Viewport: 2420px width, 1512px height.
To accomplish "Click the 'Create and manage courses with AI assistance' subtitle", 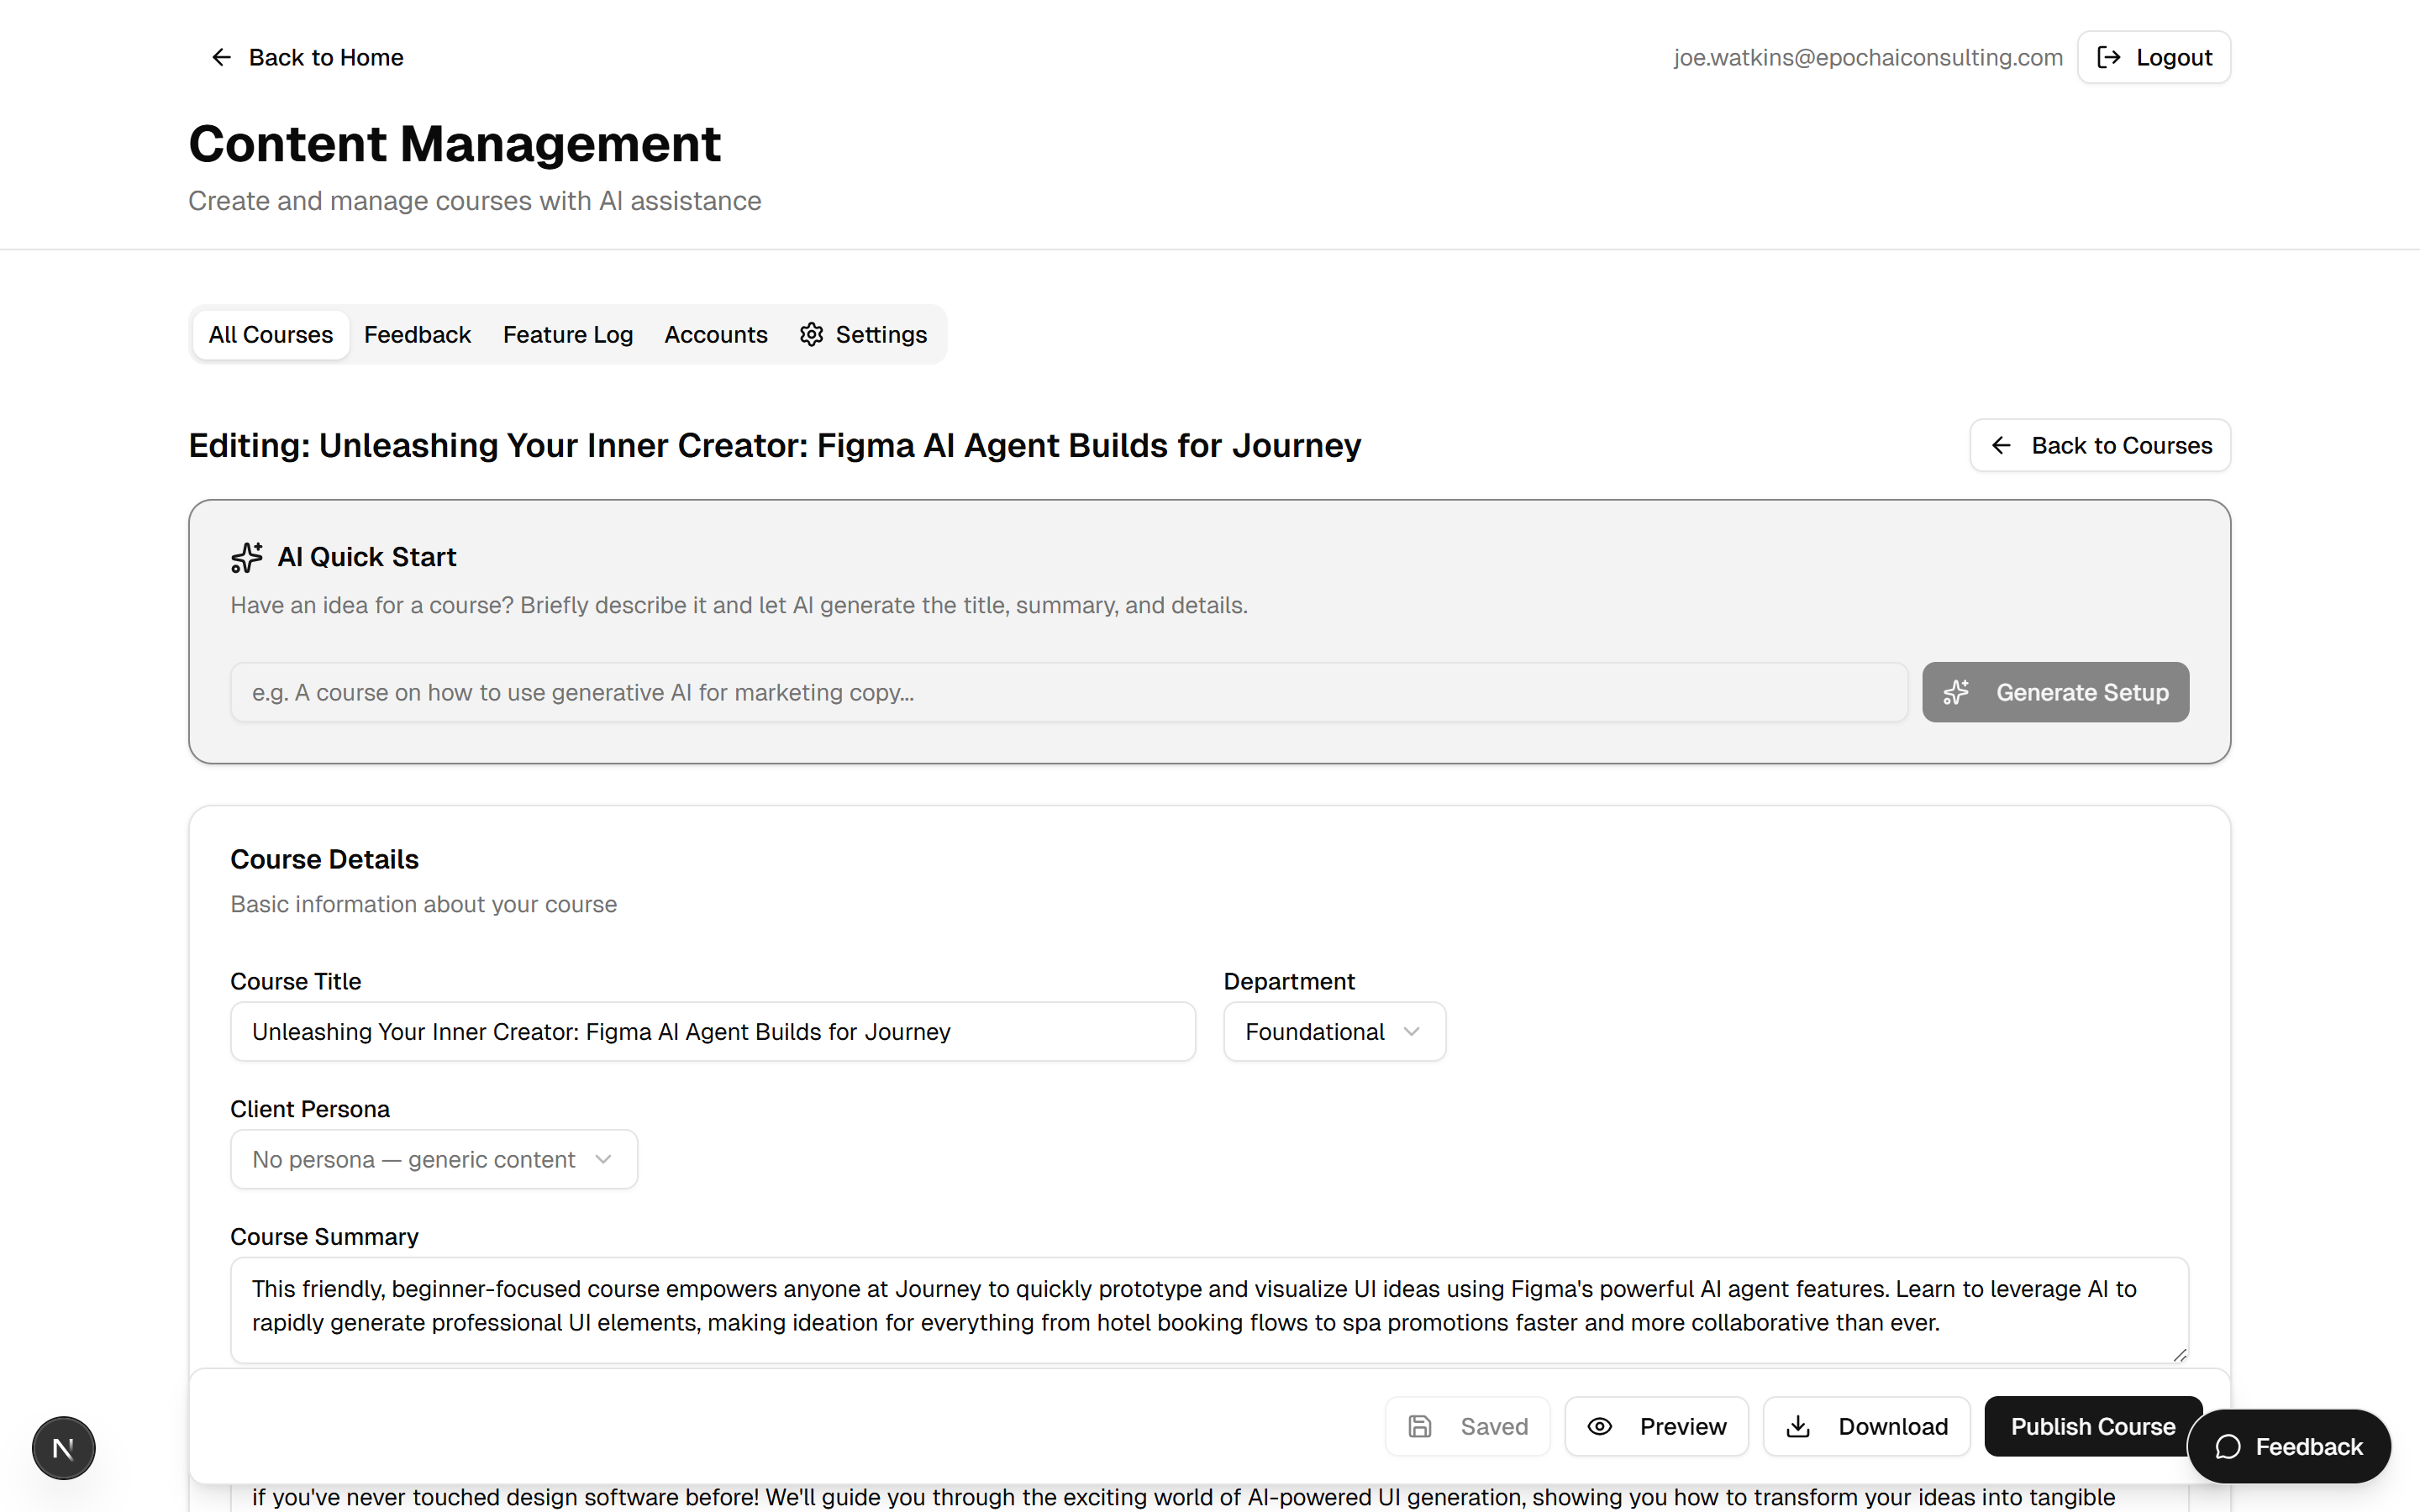I will 475,201.
